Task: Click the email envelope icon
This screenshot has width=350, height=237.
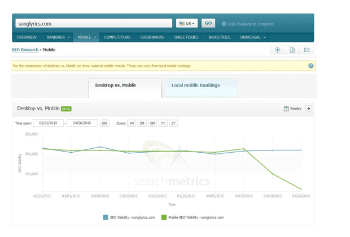Action: 307,50
